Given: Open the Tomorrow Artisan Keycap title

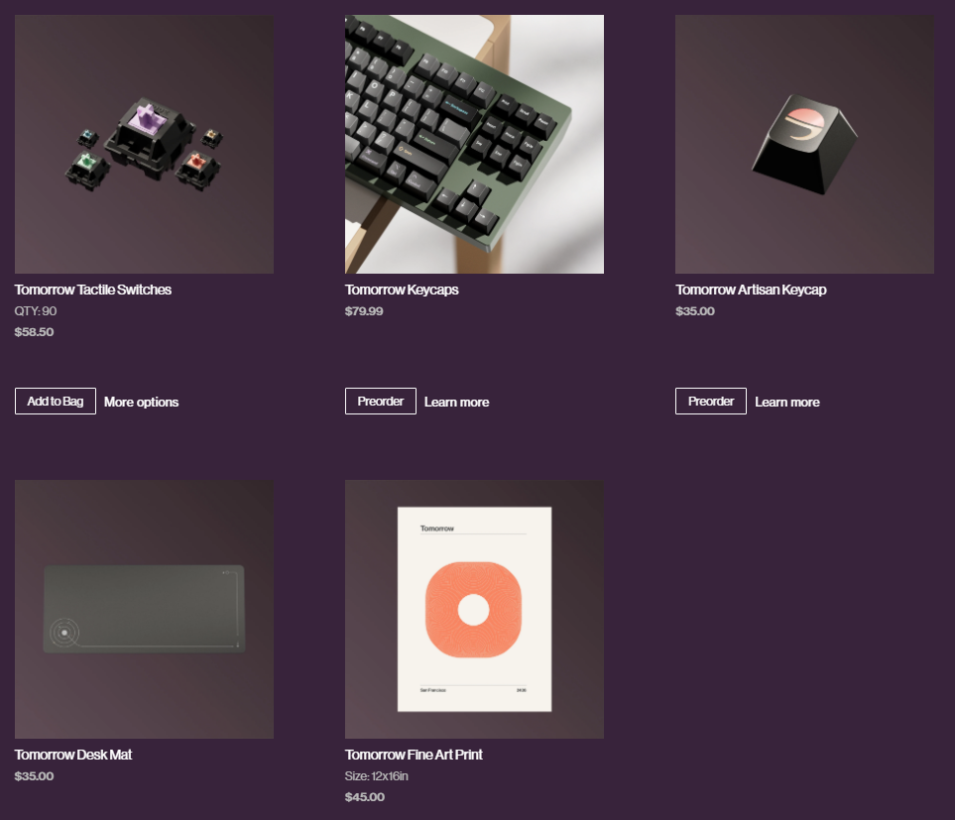Looking at the screenshot, I should point(751,290).
